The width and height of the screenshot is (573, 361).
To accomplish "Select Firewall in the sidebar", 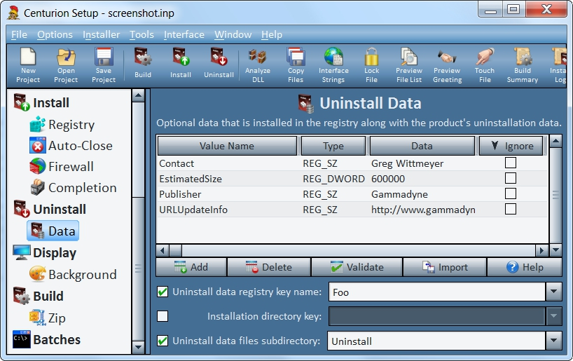I will [62, 166].
